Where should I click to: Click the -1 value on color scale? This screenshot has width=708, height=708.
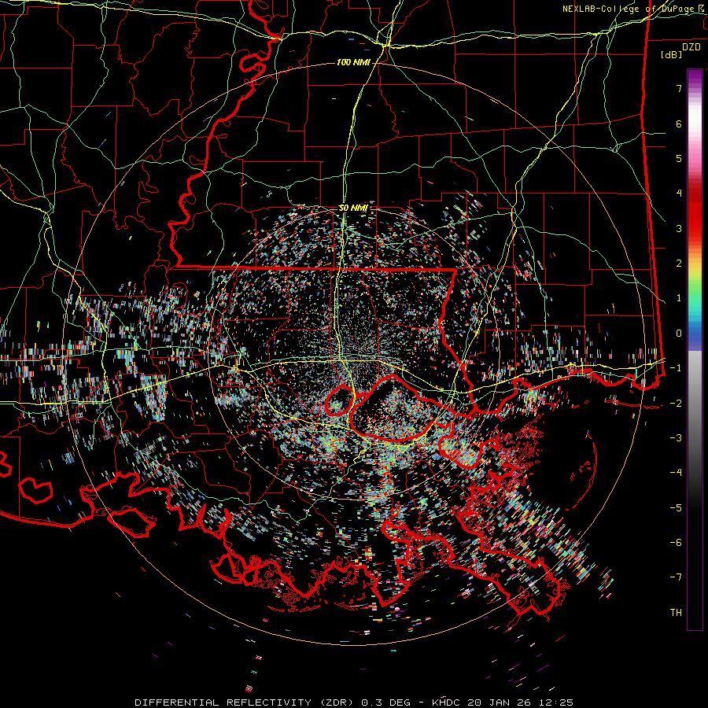click(x=676, y=368)
